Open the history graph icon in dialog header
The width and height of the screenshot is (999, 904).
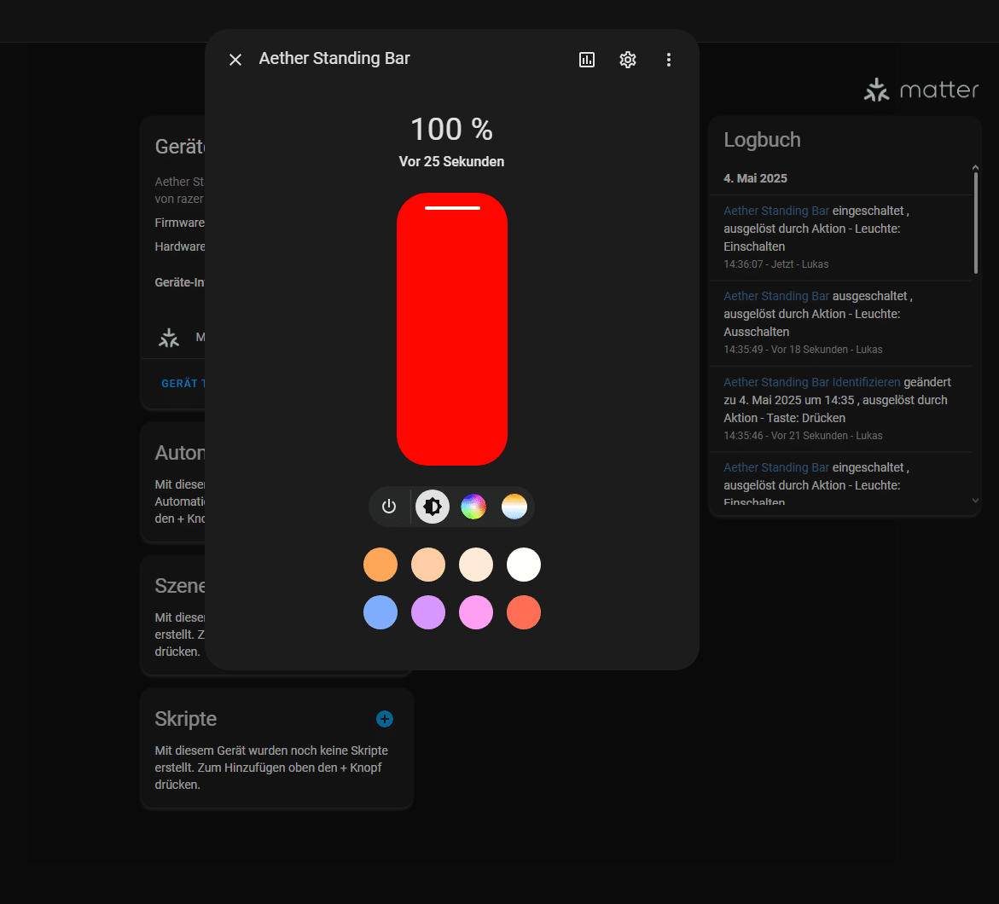(587, 60)
